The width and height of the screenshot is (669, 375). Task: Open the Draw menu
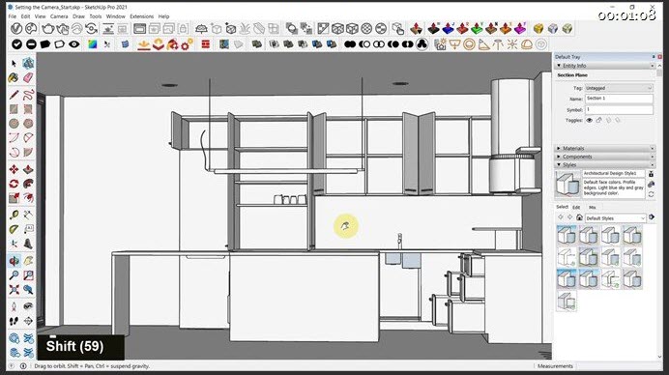coord(78,16)
